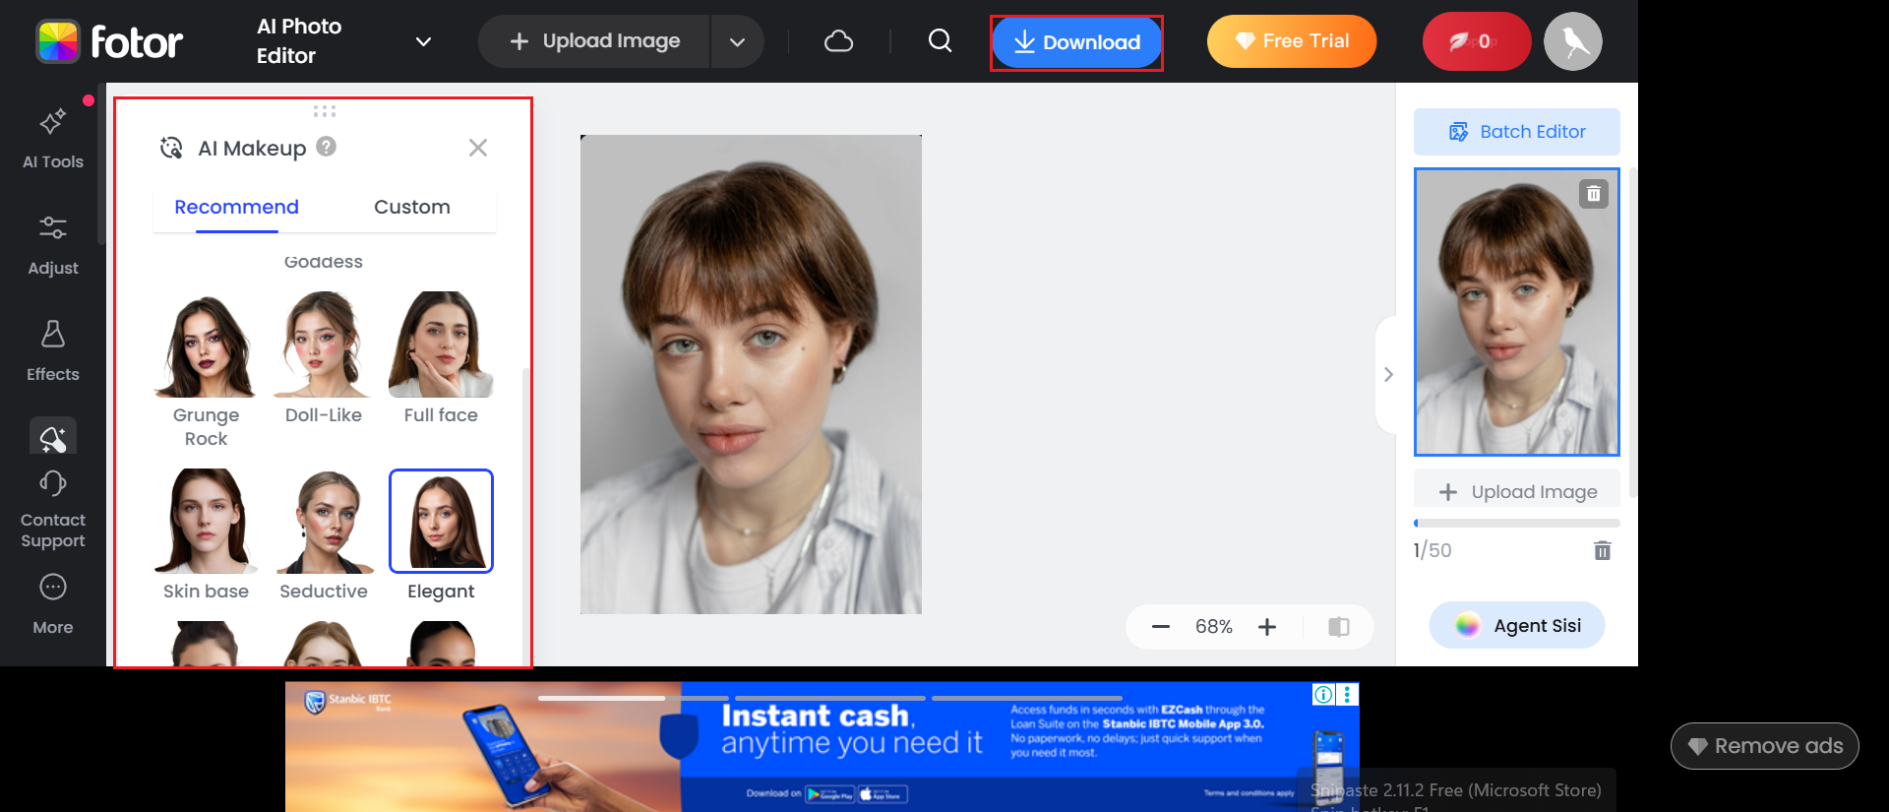Open the fotor logo home link
The image size is (1889, 812).
coord(109,41)
